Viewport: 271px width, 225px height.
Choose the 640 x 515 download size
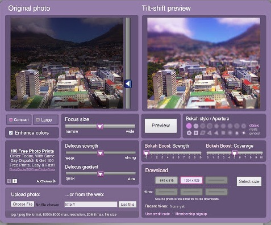point(166,180)
